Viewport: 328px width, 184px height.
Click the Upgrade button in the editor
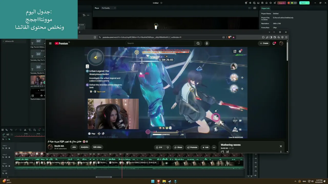282,3
